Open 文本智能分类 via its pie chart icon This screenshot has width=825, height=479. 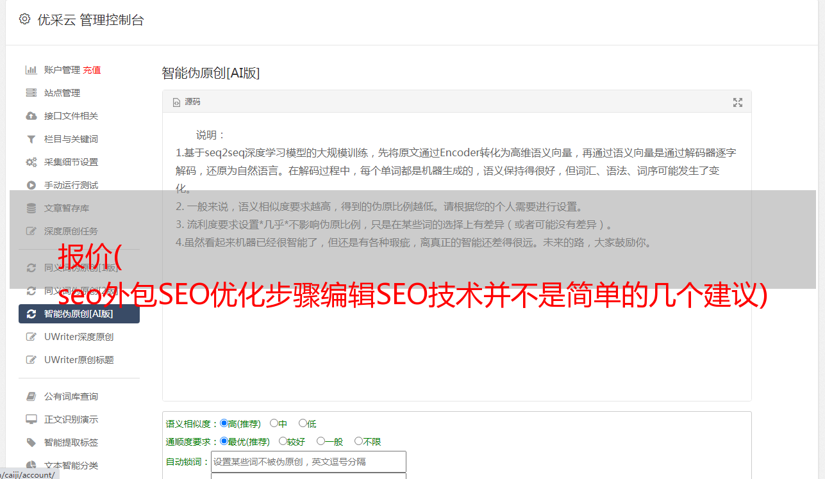click(x=31, y=466)
